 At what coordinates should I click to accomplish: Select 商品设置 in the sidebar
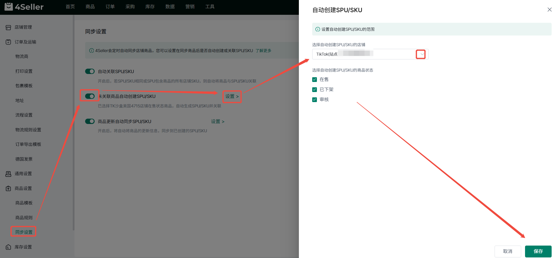23,188
